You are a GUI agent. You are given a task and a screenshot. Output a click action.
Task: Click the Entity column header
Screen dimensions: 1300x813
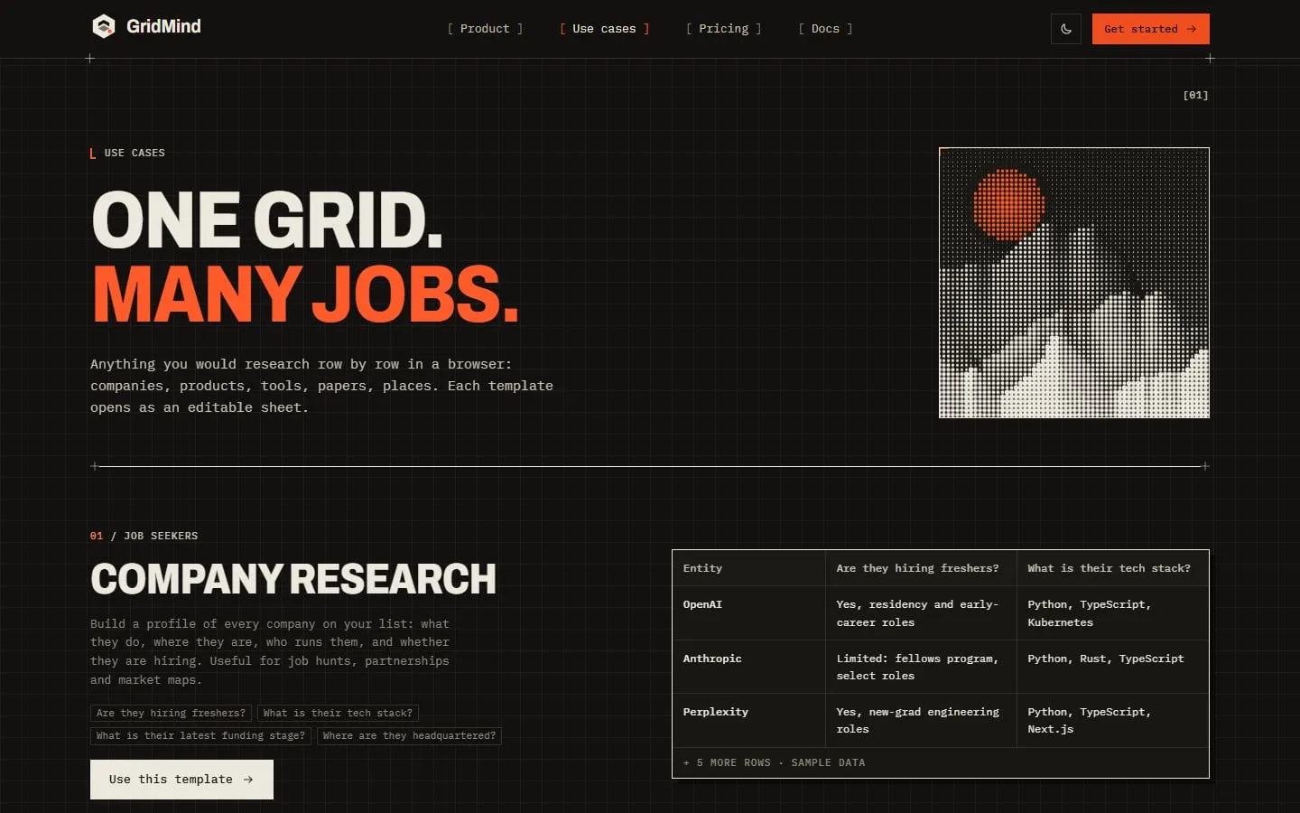pyautogui.click(x=748, y=568)
